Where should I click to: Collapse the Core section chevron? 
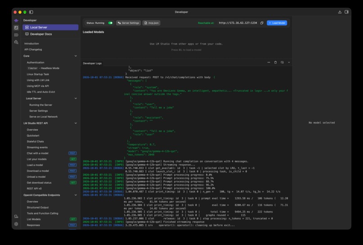(76, 56)
